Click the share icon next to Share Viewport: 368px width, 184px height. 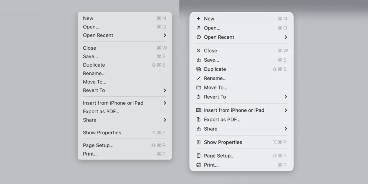pos(199,129)
